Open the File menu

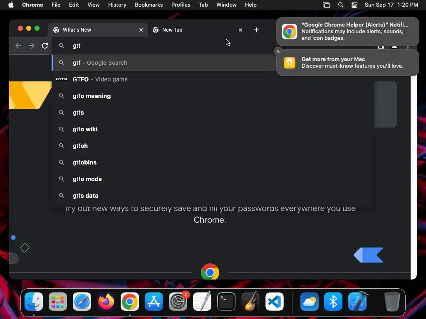[x=56, y=5]
